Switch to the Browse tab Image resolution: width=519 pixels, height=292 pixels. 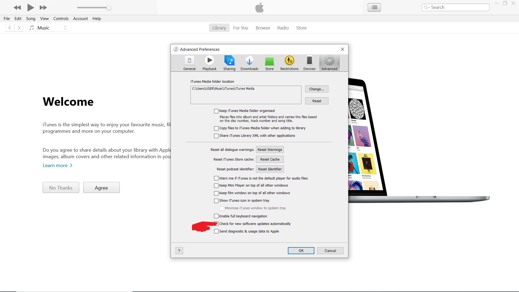(263, 28)
